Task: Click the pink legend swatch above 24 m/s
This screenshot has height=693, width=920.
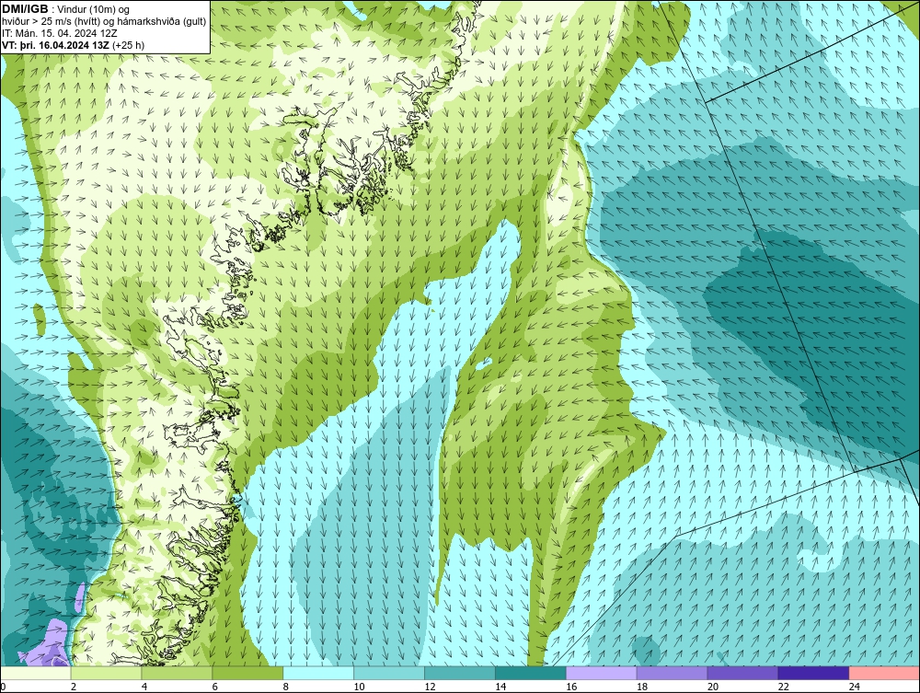Action: pyautogui.click(x=884, y=673)
